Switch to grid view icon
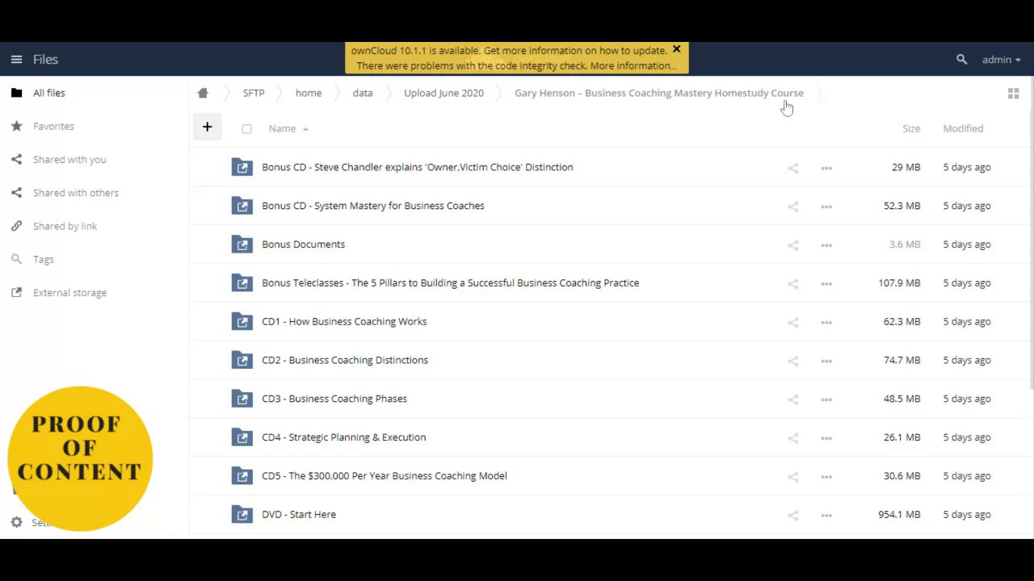The image size is (1034, 581). pyautogui.click(x=1013, y=94)
